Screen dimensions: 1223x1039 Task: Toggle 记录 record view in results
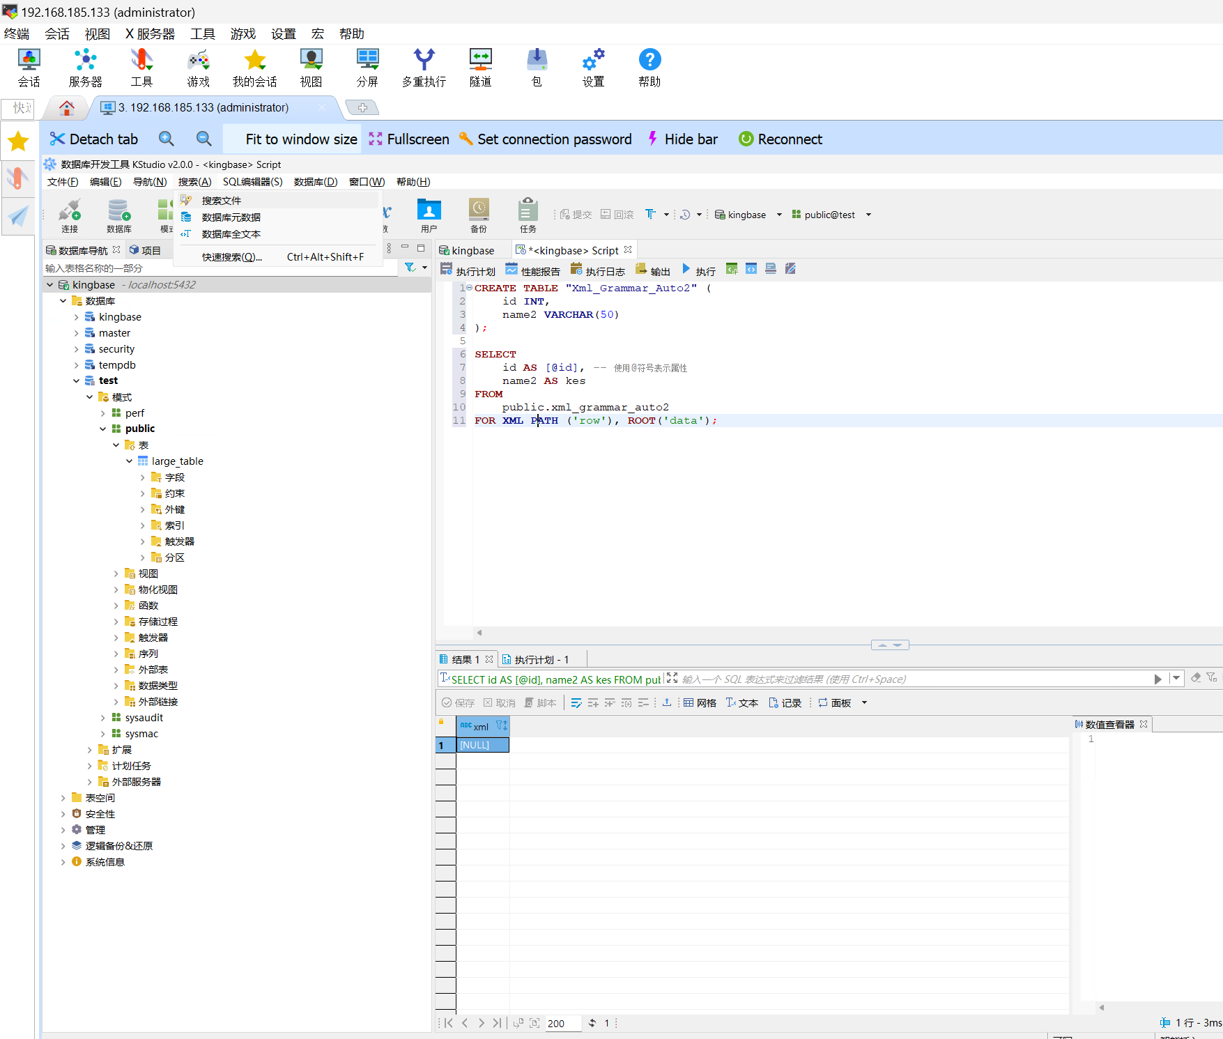(785, 702)
